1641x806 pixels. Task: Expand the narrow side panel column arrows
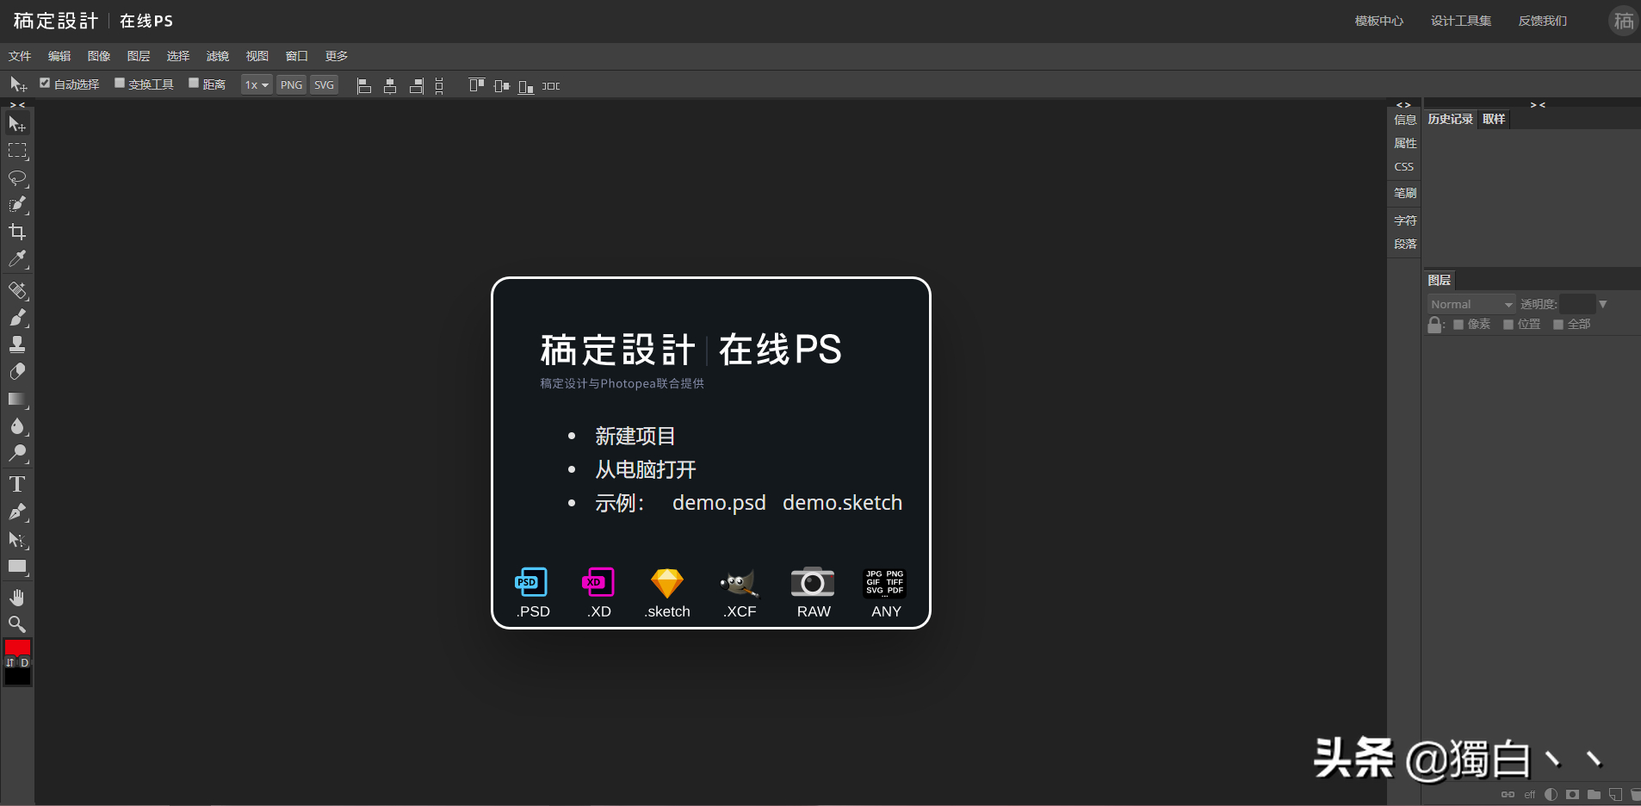tap(1403, 105)
